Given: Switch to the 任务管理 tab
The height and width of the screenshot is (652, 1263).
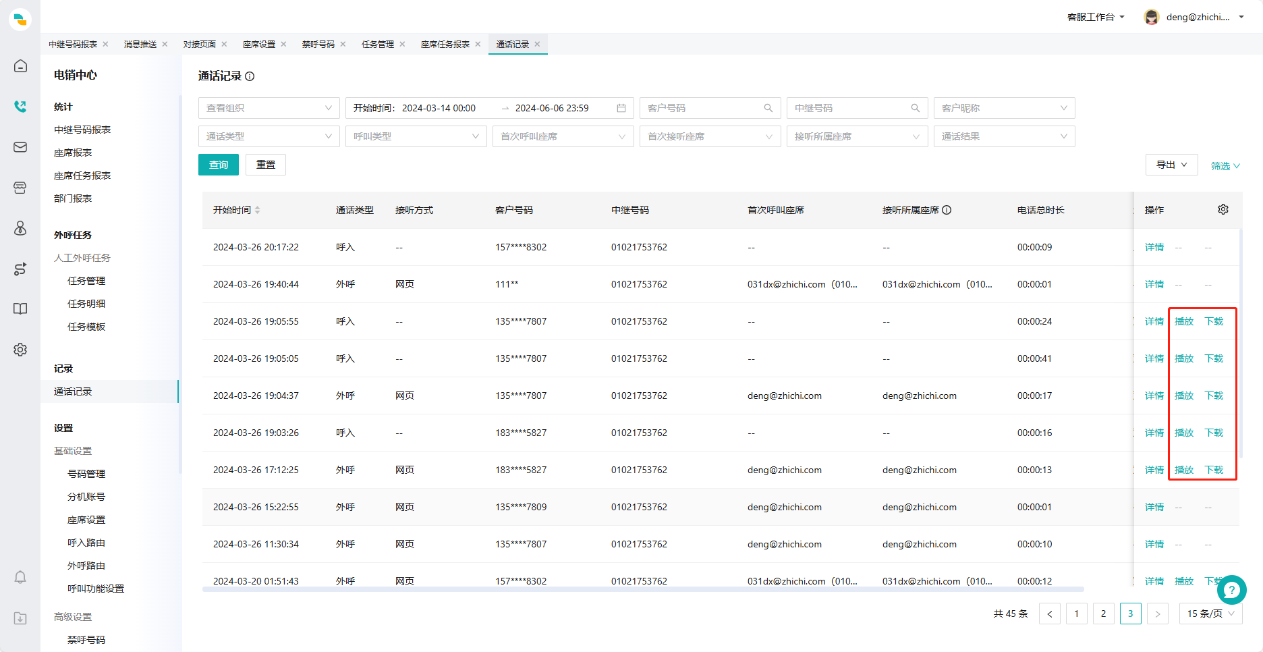Looking at the screenshot, I should coord(378,44).
